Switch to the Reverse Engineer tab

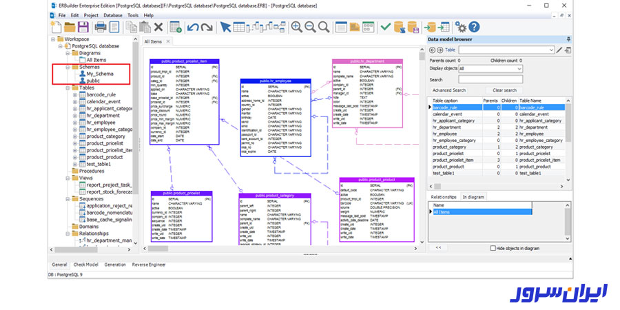(149, 265)
